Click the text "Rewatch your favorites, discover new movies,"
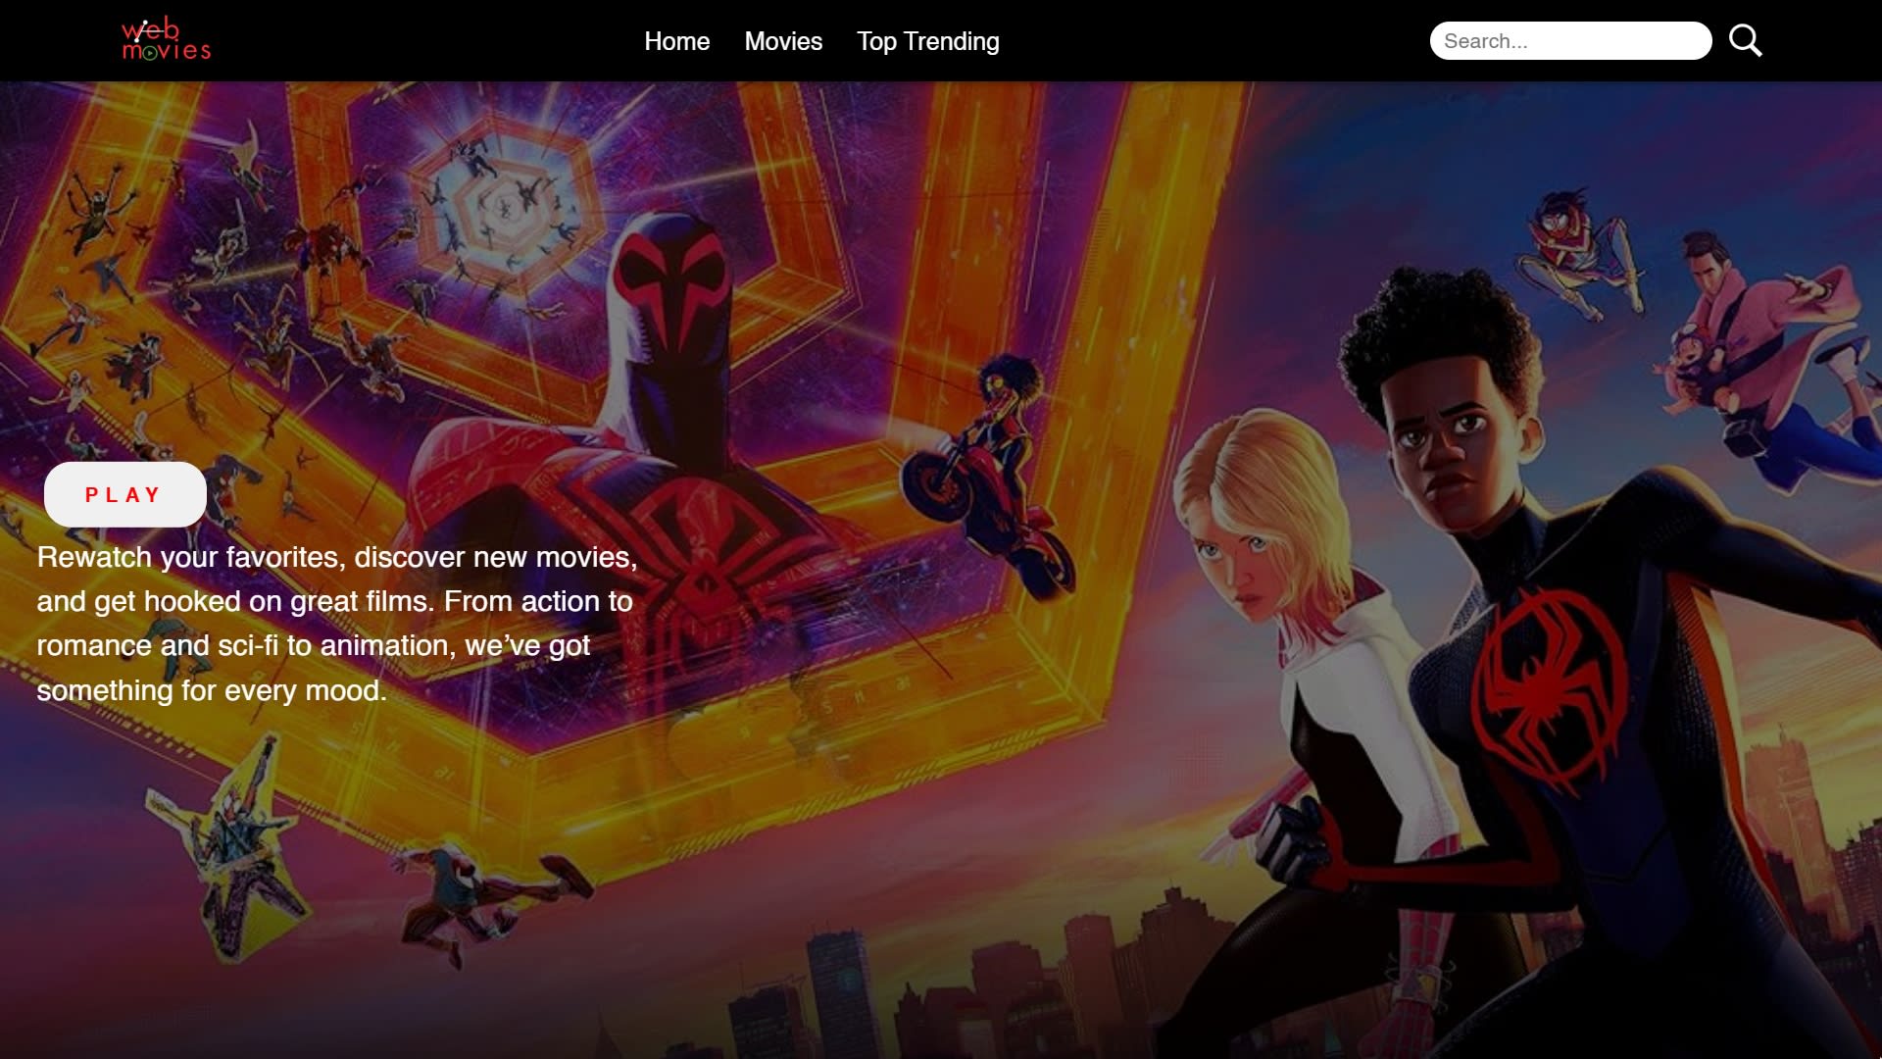This screenshot has width=1882, height=1059. point(337,557)
